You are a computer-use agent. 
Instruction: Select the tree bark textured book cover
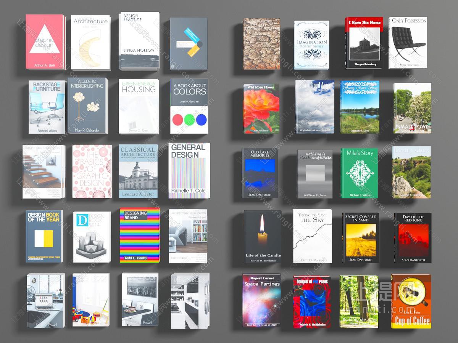tap(262, 44)
